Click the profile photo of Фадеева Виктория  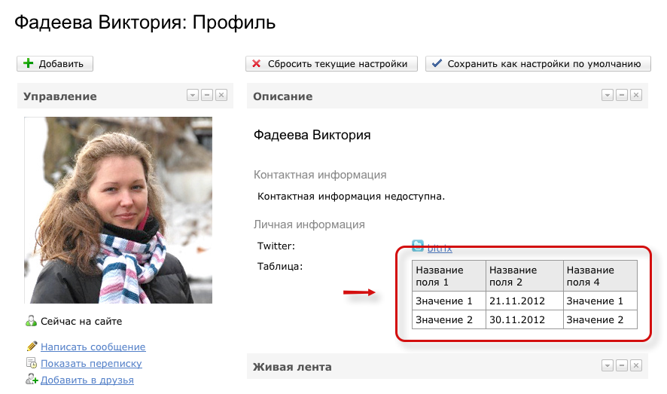click(x=118, y=210)
